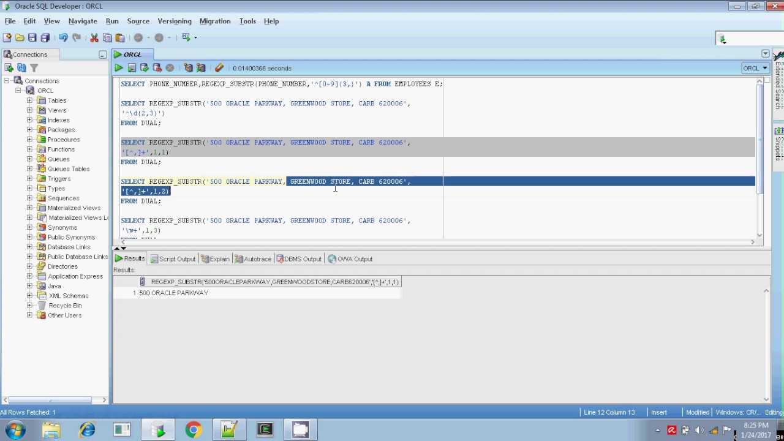Minimize the Connections panel

(x=103, y=55)
